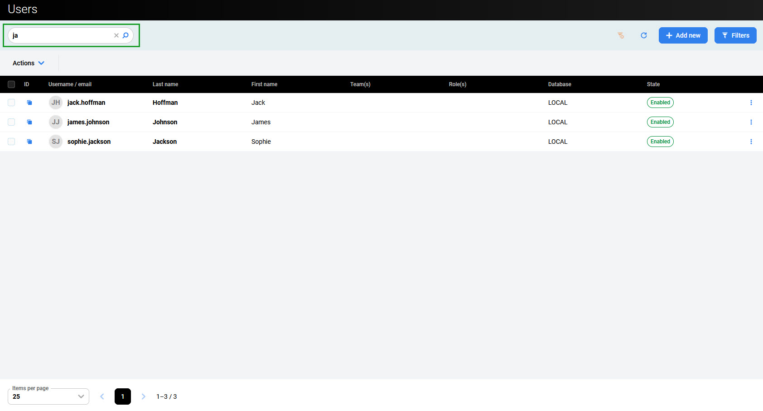Image resolution: width=763 pixels, height=411 pixels.
Task: Select the james.johnson row checkbox
Action: click(11, 122)
